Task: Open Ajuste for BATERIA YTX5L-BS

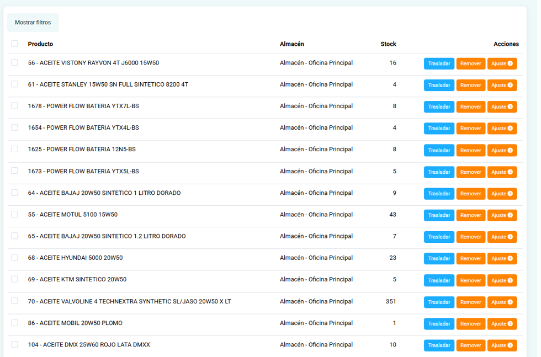Action: tap(502, 172)
